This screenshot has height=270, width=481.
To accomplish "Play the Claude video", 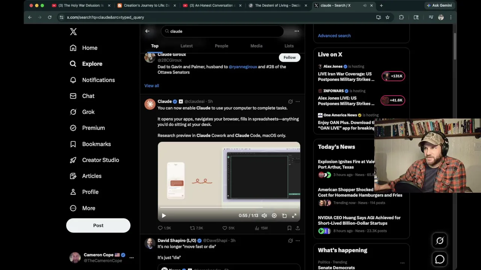I will coord(164,216).
